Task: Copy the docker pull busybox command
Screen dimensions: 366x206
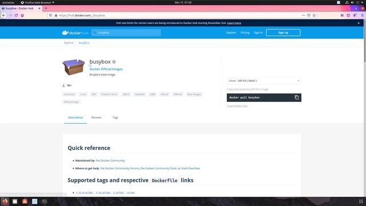Action: coord(296,97)
